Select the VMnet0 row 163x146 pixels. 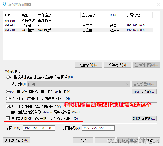tap(78, 21)
